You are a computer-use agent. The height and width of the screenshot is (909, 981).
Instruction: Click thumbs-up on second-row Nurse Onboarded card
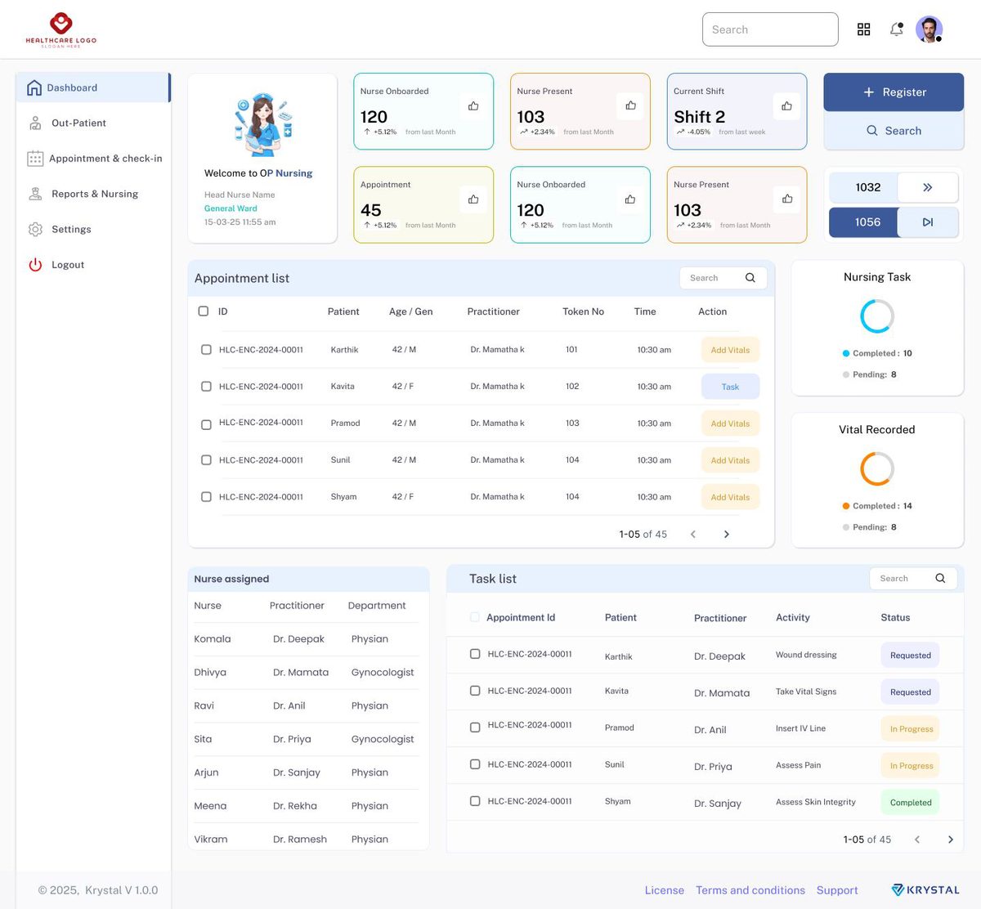tap(630, 199)
